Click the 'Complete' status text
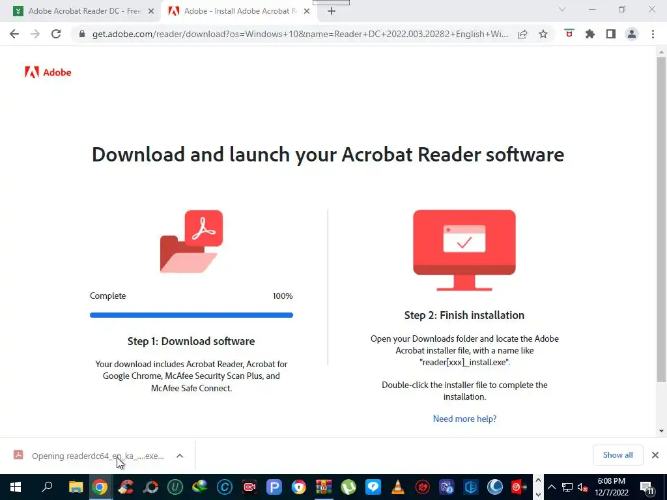The height and width of the screenshot is (500, 667). (x=107, y=296)
